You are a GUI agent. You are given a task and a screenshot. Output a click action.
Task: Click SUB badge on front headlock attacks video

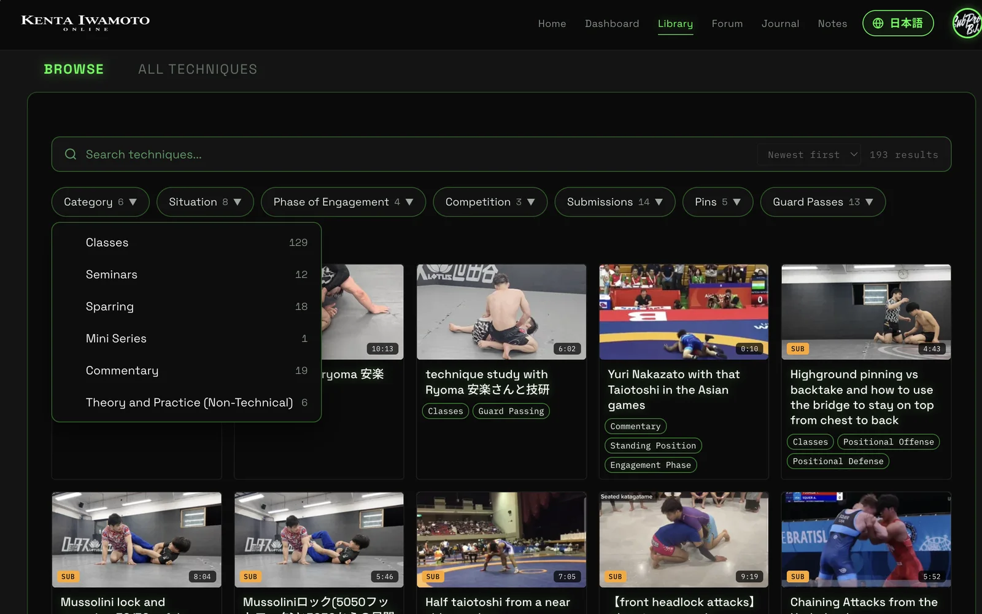[615, 577]
